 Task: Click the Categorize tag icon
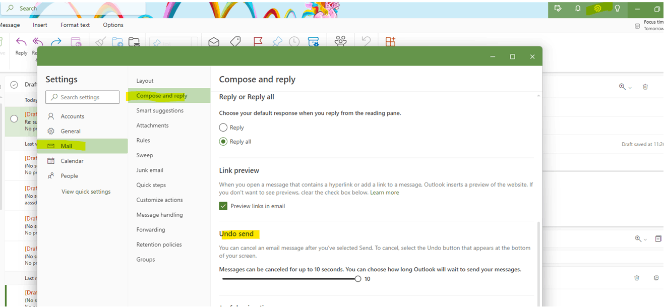pyautogui.click(x=235, y=42)
